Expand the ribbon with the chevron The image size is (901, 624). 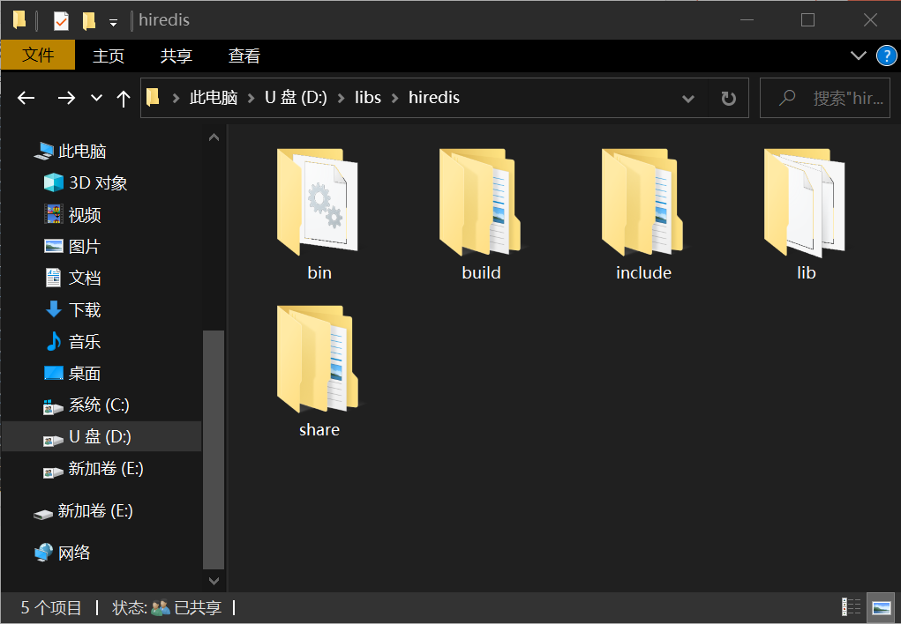(858, 56)
